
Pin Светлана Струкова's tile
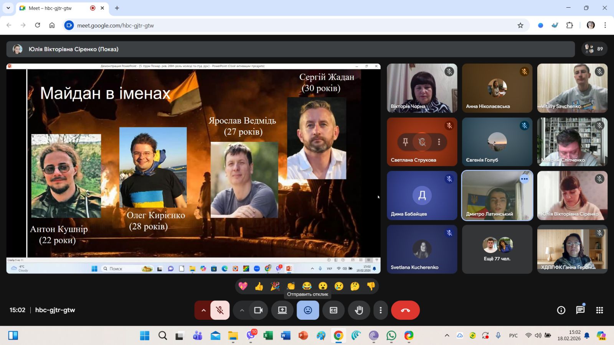coord(405,142)
